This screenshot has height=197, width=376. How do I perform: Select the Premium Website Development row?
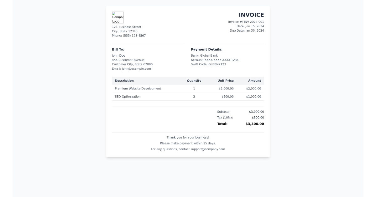click(x=138, y=88)
